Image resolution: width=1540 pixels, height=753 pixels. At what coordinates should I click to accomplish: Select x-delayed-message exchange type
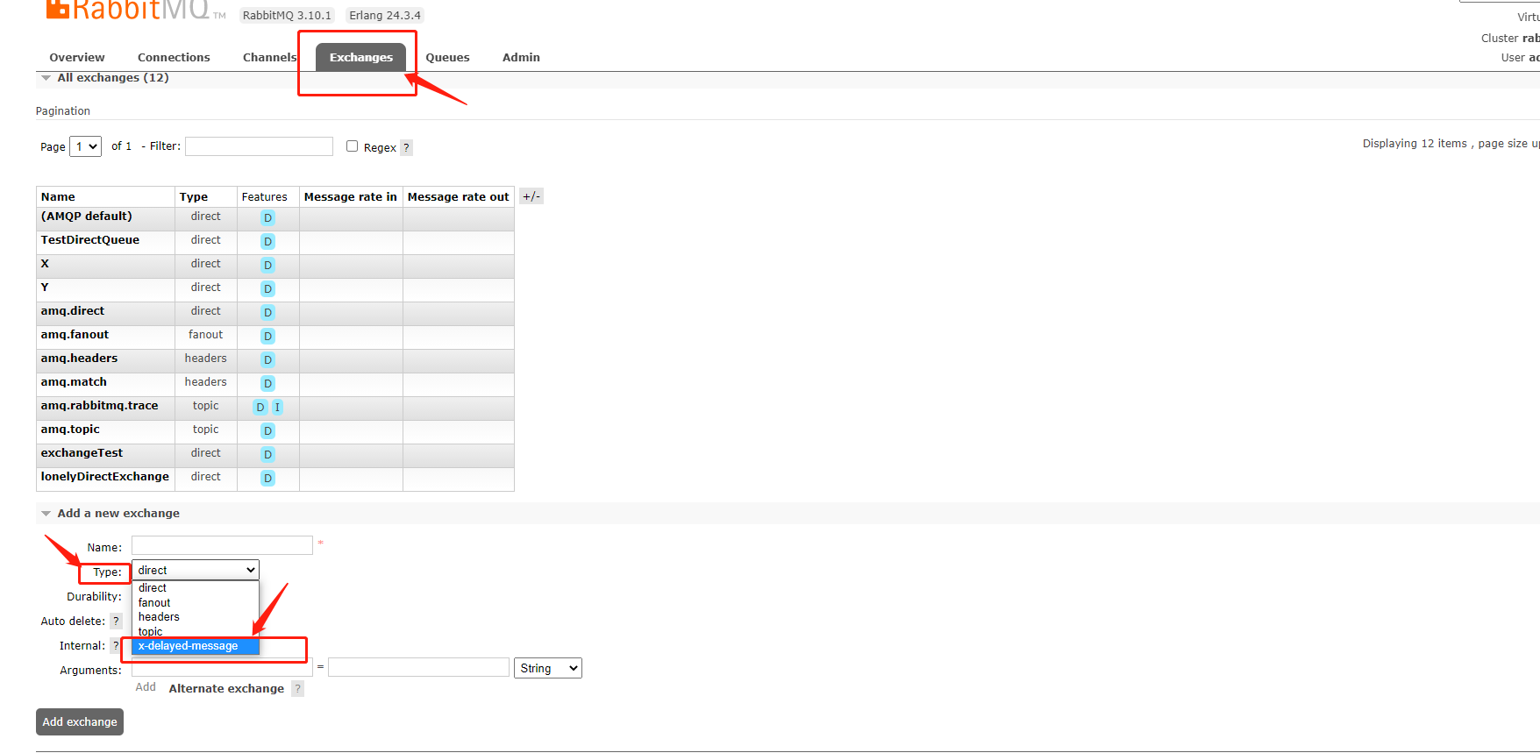coord(196,646)
